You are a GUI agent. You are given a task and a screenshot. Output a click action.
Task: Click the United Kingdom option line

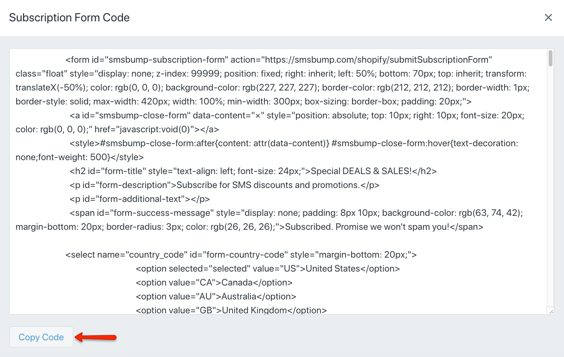pyautogui.click(x=231, y=310)
